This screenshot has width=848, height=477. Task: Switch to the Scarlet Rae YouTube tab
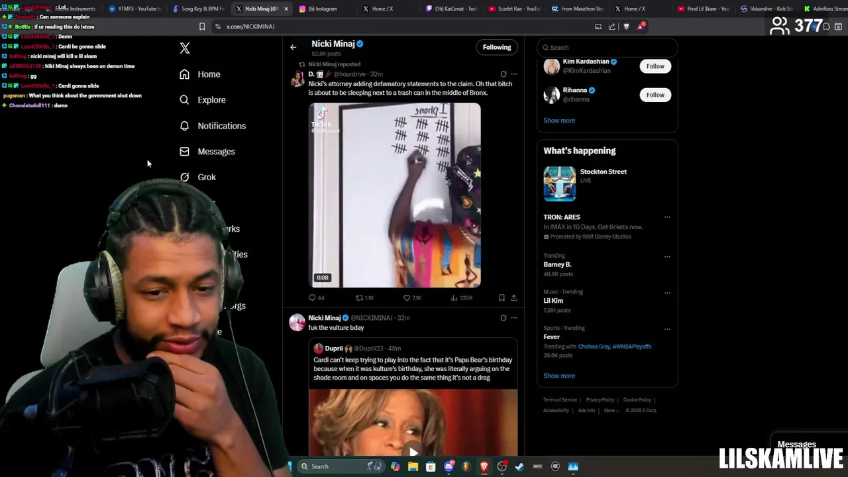[515, 9]
